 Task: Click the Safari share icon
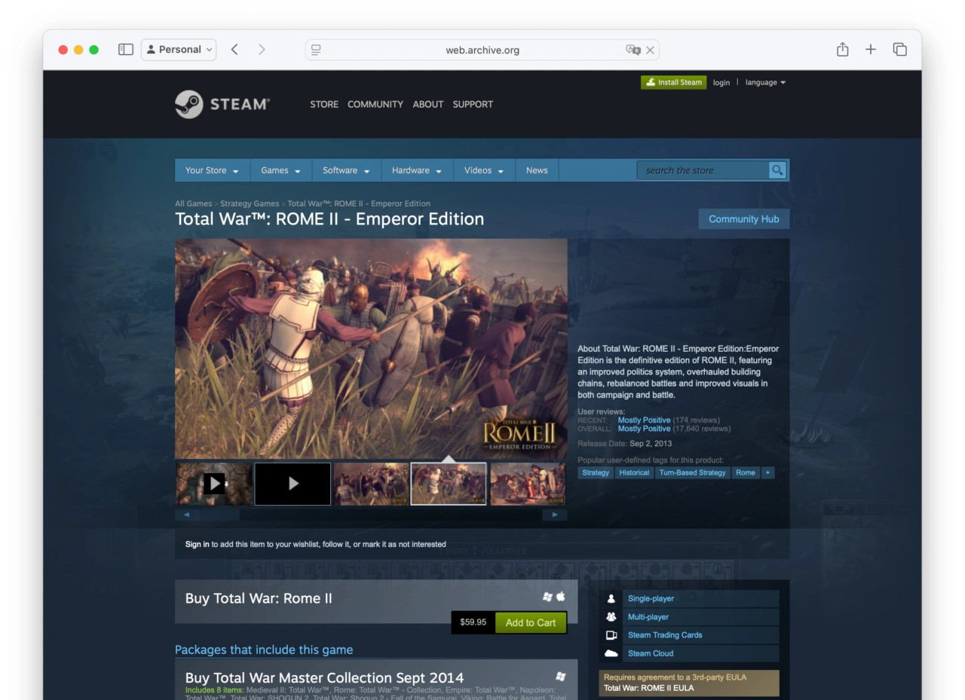point(842,50)
